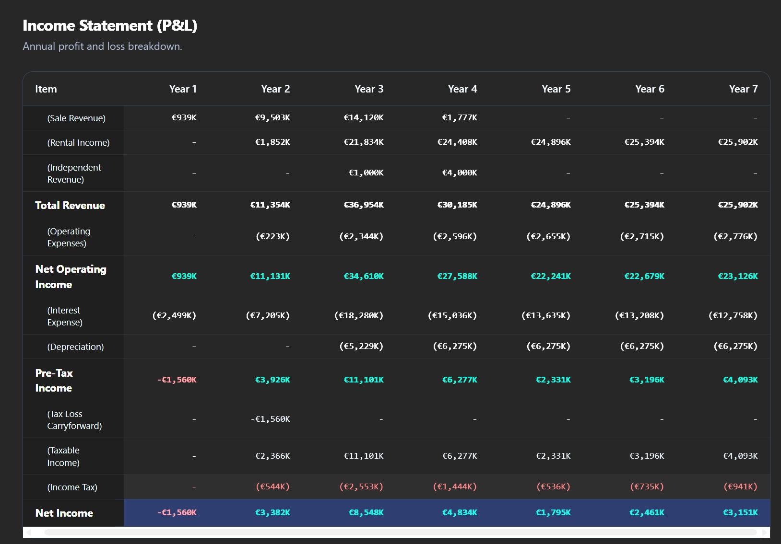Click Year 2 Tax Loss Carryforward value
Image resolution: width=781 pixels, height=544 pixels.
pos(270,419)
